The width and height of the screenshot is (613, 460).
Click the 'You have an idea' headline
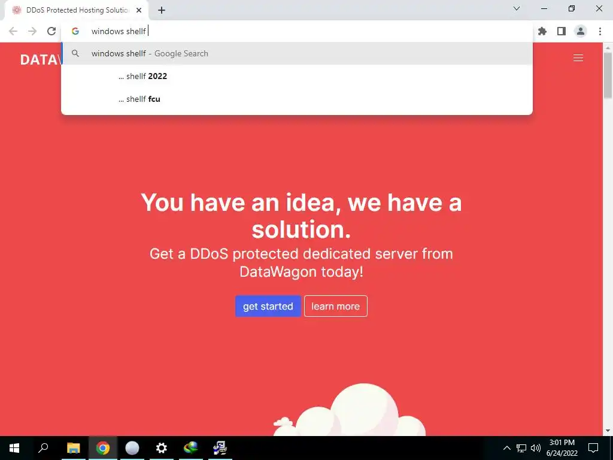[x=301, y=216]
